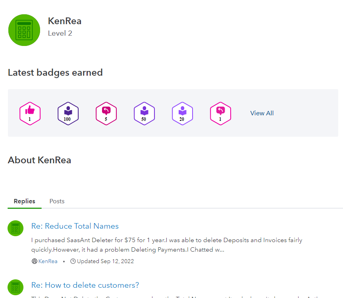Click avatar beside Reduce Total Names reply
343x298 pixels.
click(15, 228)
